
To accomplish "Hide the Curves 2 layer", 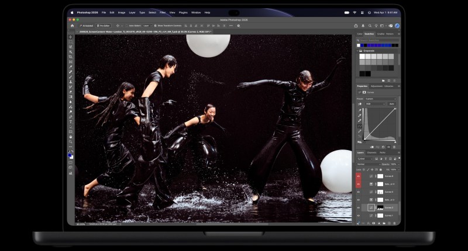I will pyautogui.click(x=359, y=208).
